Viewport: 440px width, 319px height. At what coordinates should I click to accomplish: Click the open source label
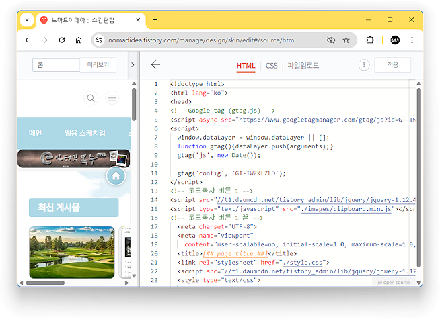click(394, 283)
